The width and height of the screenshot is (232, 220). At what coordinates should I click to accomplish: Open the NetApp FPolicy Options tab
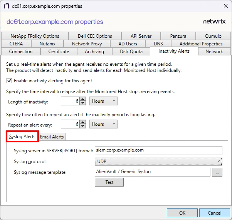click(35, 36)
